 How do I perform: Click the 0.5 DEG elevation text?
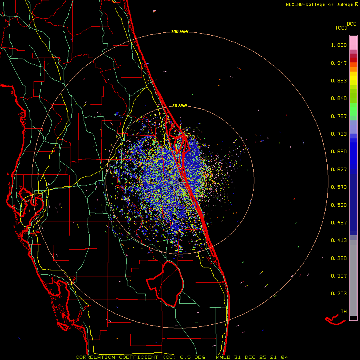(192, 357)
